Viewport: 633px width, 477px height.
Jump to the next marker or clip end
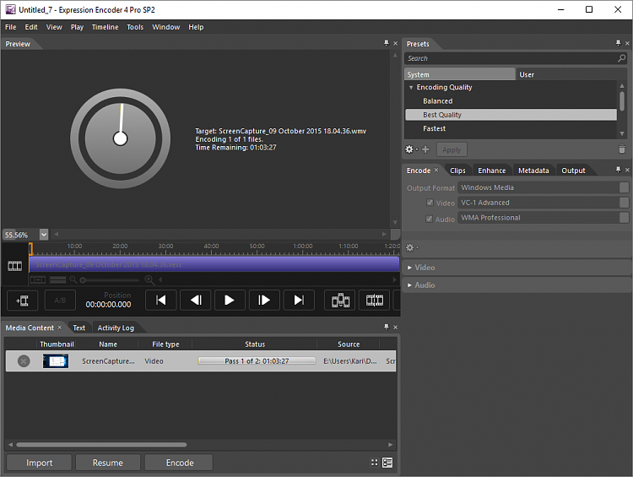point(299,300)
